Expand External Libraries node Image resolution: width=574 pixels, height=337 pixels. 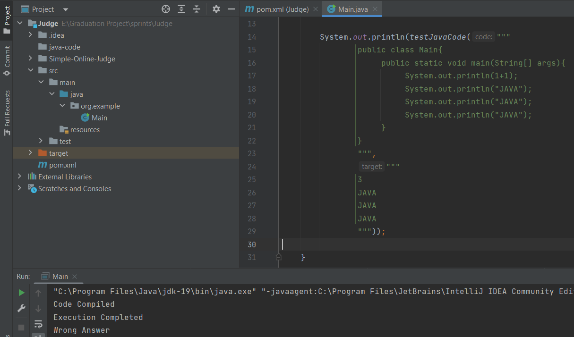point(19,177)
